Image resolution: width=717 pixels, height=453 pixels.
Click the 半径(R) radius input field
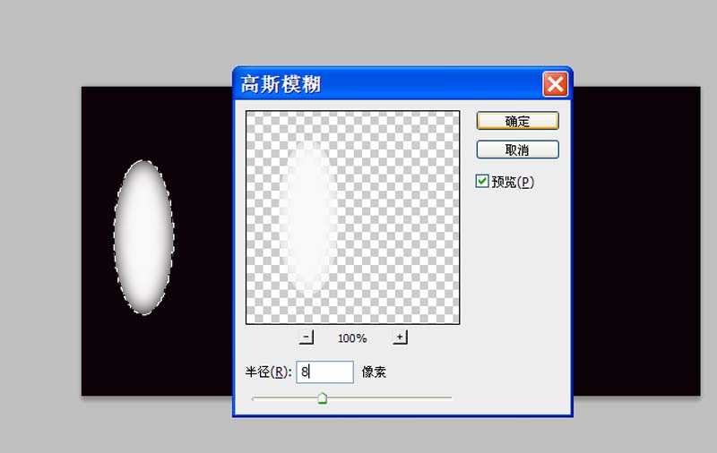(x=325, y=372)
